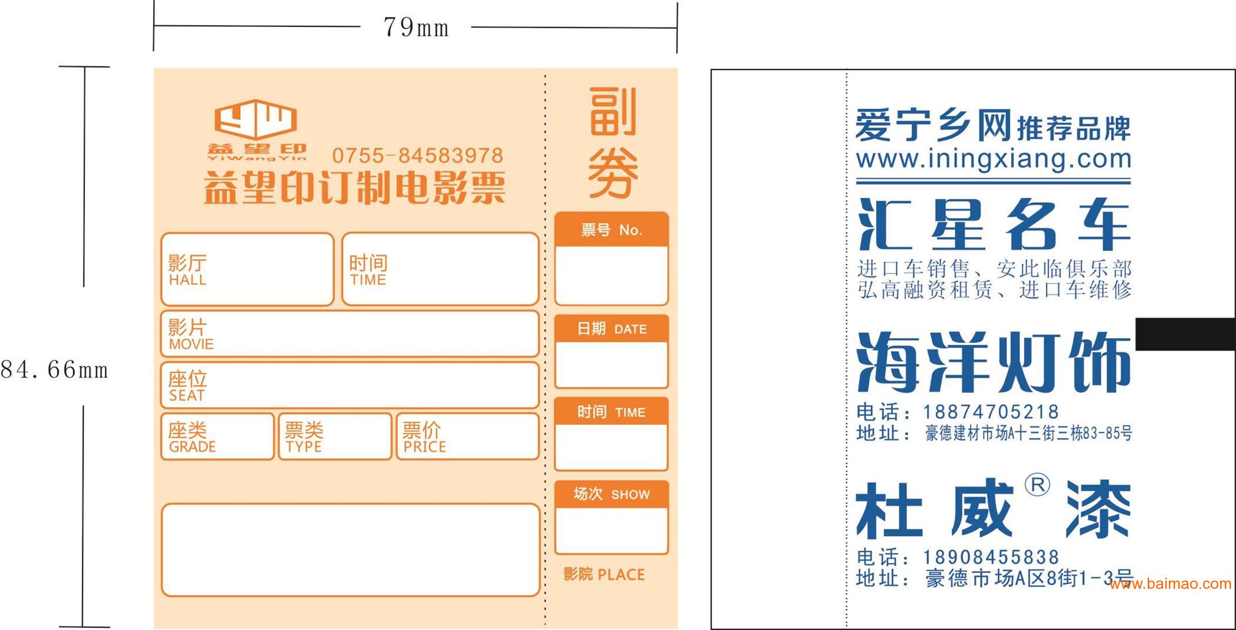The image size is (1236, 630).
Task: Click the www.baimao.com watermark link
Action: coord(1170,584)
